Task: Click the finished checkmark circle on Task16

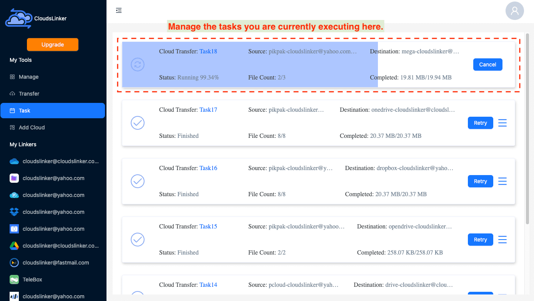Action: click(x=138, y=181)
